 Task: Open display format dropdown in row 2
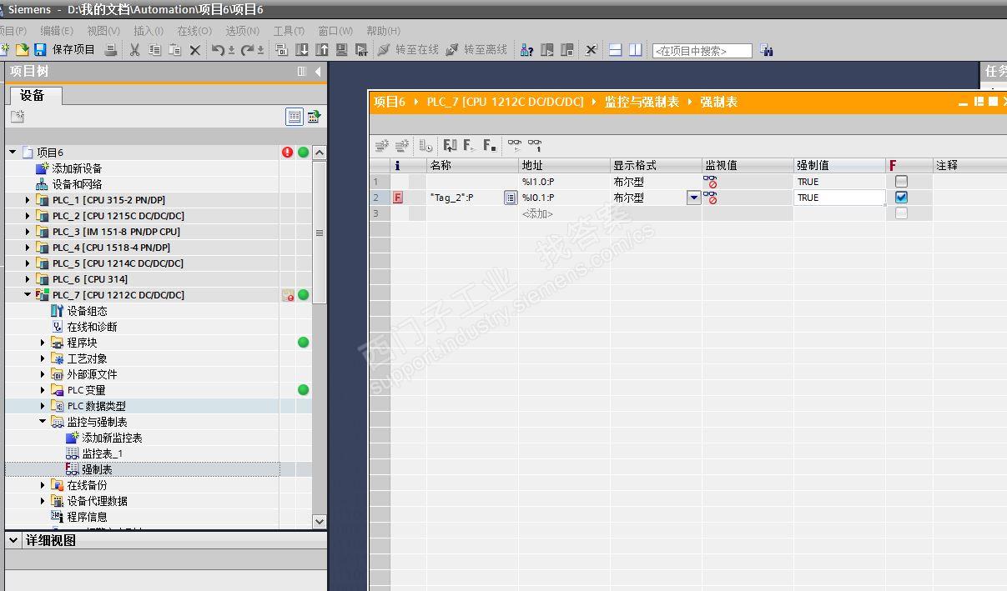(693, 198)
